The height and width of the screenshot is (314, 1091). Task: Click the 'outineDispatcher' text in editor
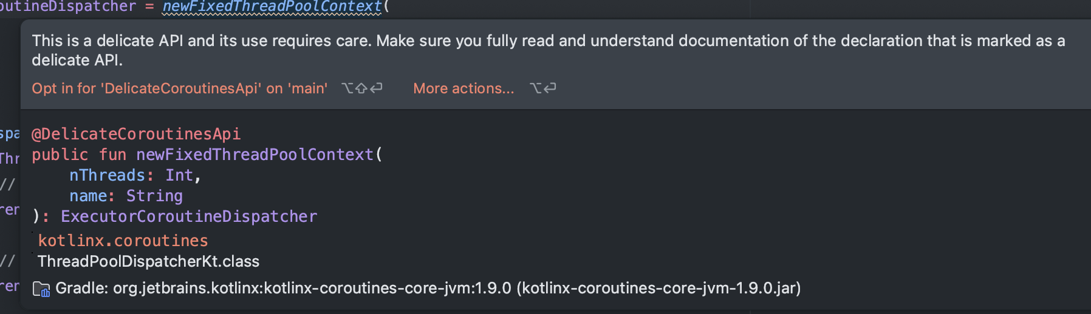point(68,7)
